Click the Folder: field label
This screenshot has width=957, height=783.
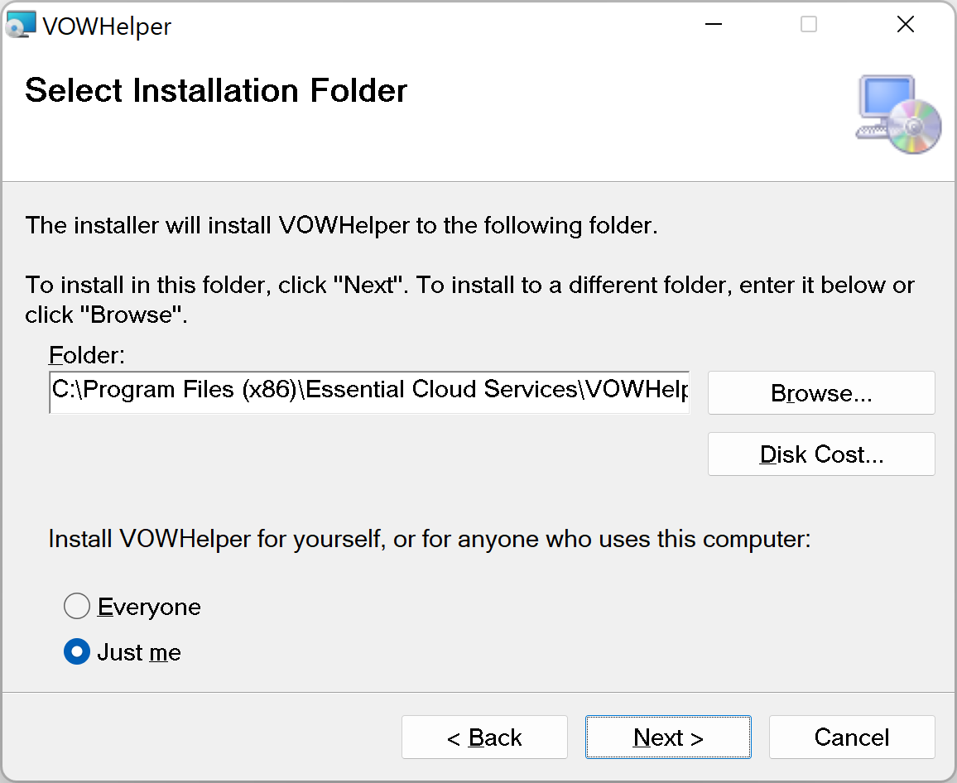pyautogui.click(x=87, y=355)
